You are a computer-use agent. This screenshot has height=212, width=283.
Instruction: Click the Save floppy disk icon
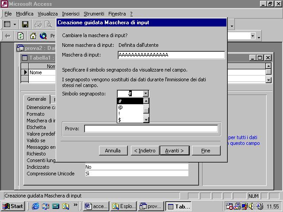(x=25, y=24)
